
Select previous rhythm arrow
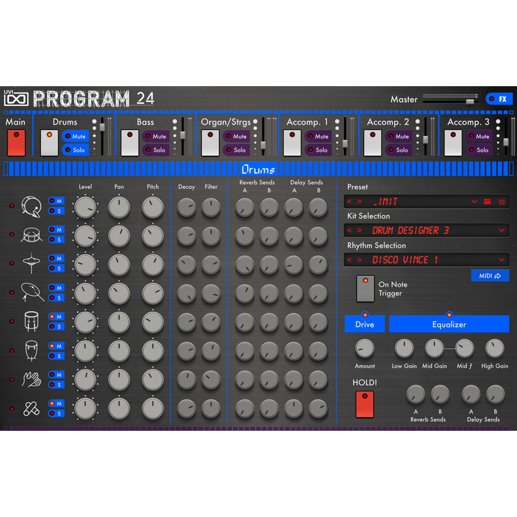tap(349, 260)
